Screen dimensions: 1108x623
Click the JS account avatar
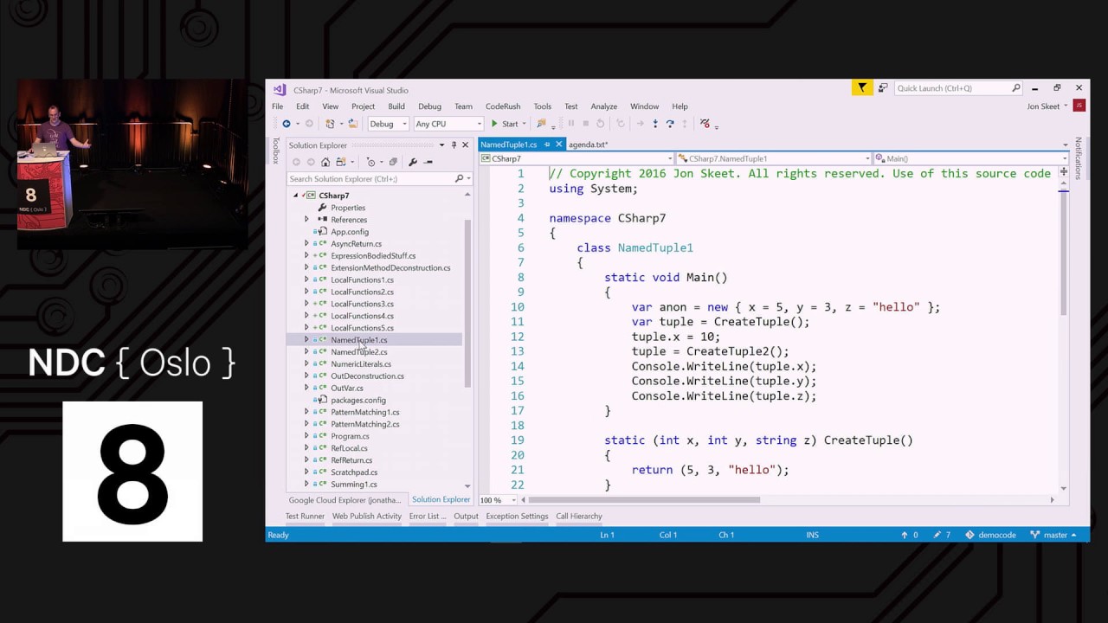point(1079,106)
